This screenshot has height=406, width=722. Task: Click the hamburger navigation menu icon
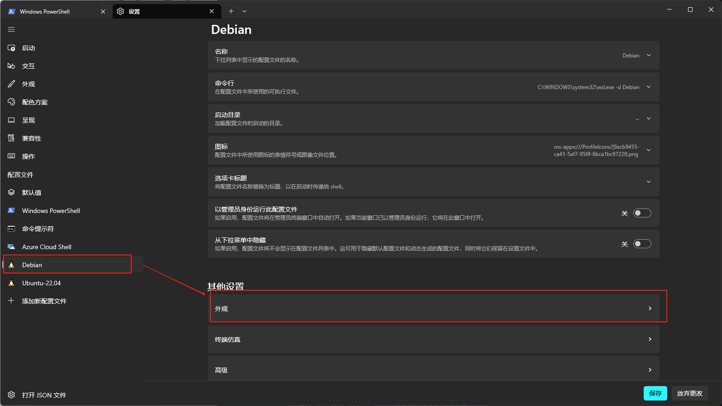coord(11,29)
